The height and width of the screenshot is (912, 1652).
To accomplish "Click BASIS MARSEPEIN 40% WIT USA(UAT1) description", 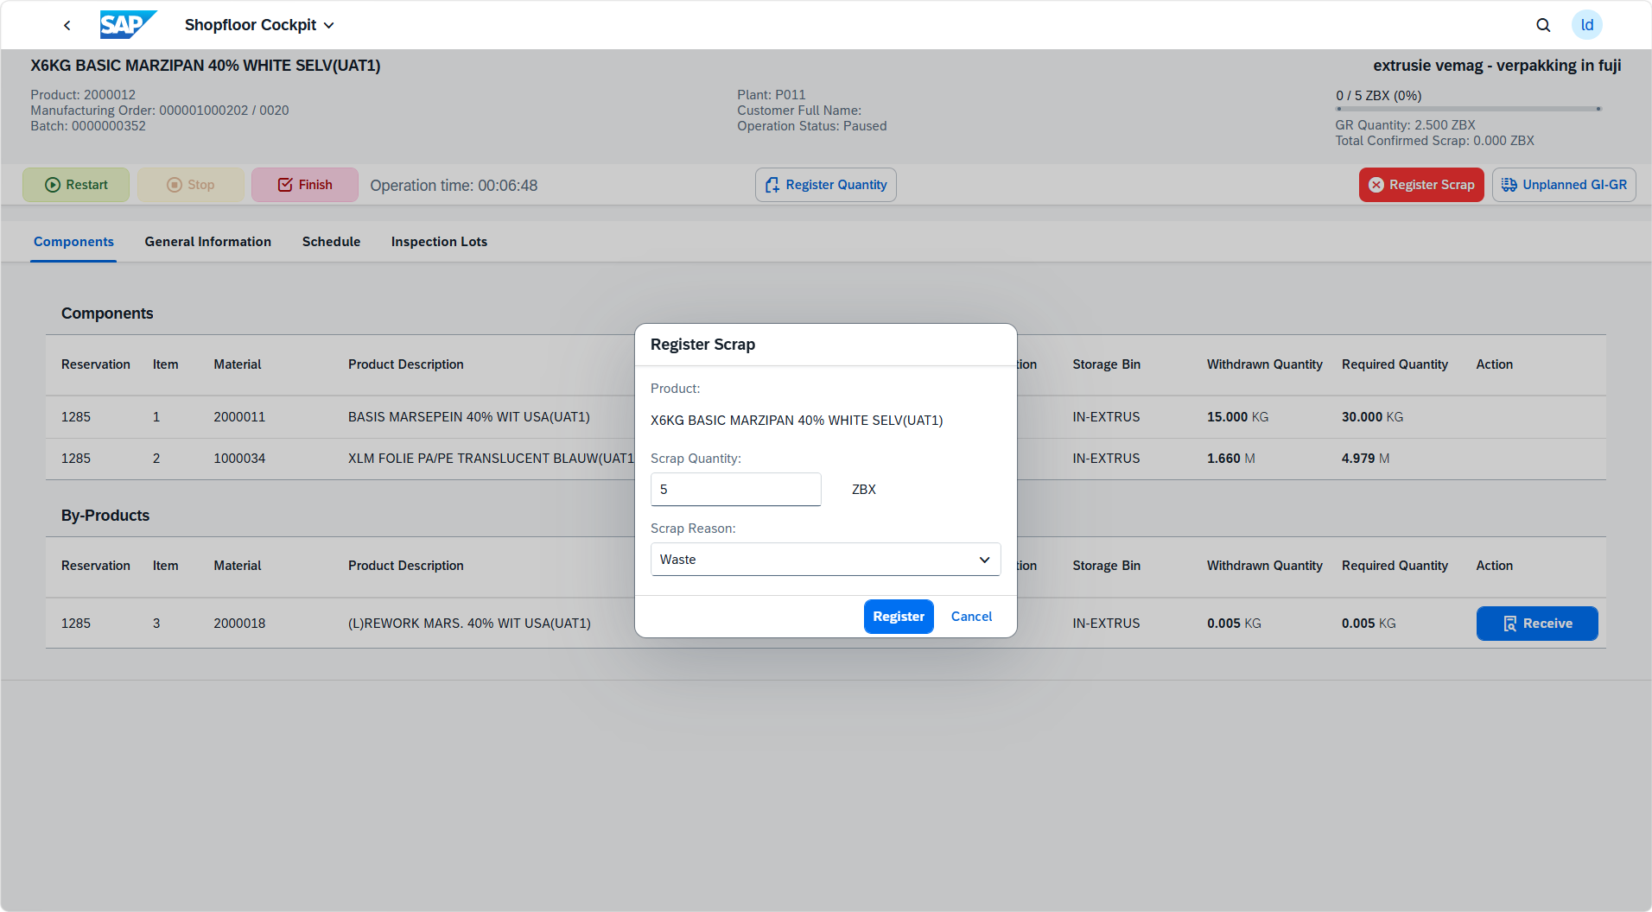I will [x=469, y=417].
